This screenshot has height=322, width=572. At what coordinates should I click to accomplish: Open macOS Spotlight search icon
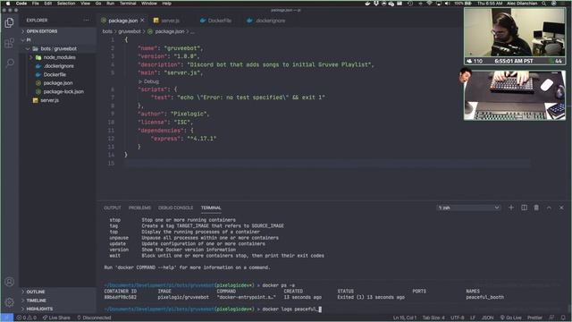click(544, 4)
